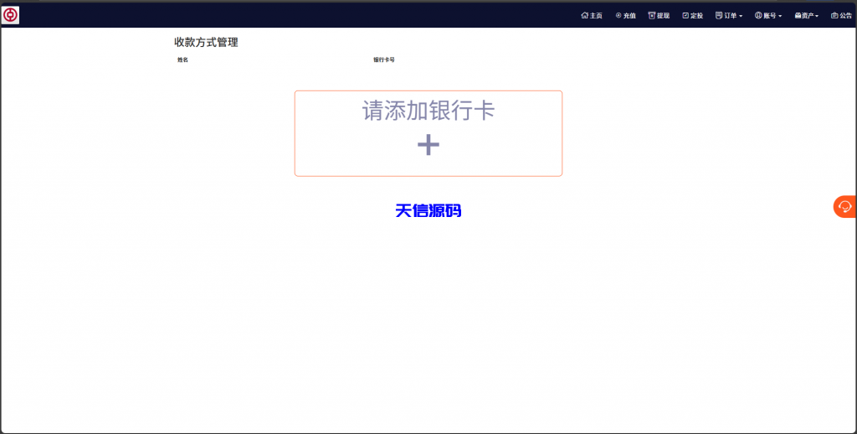Expand the 订单 dropdown caret

741,16
